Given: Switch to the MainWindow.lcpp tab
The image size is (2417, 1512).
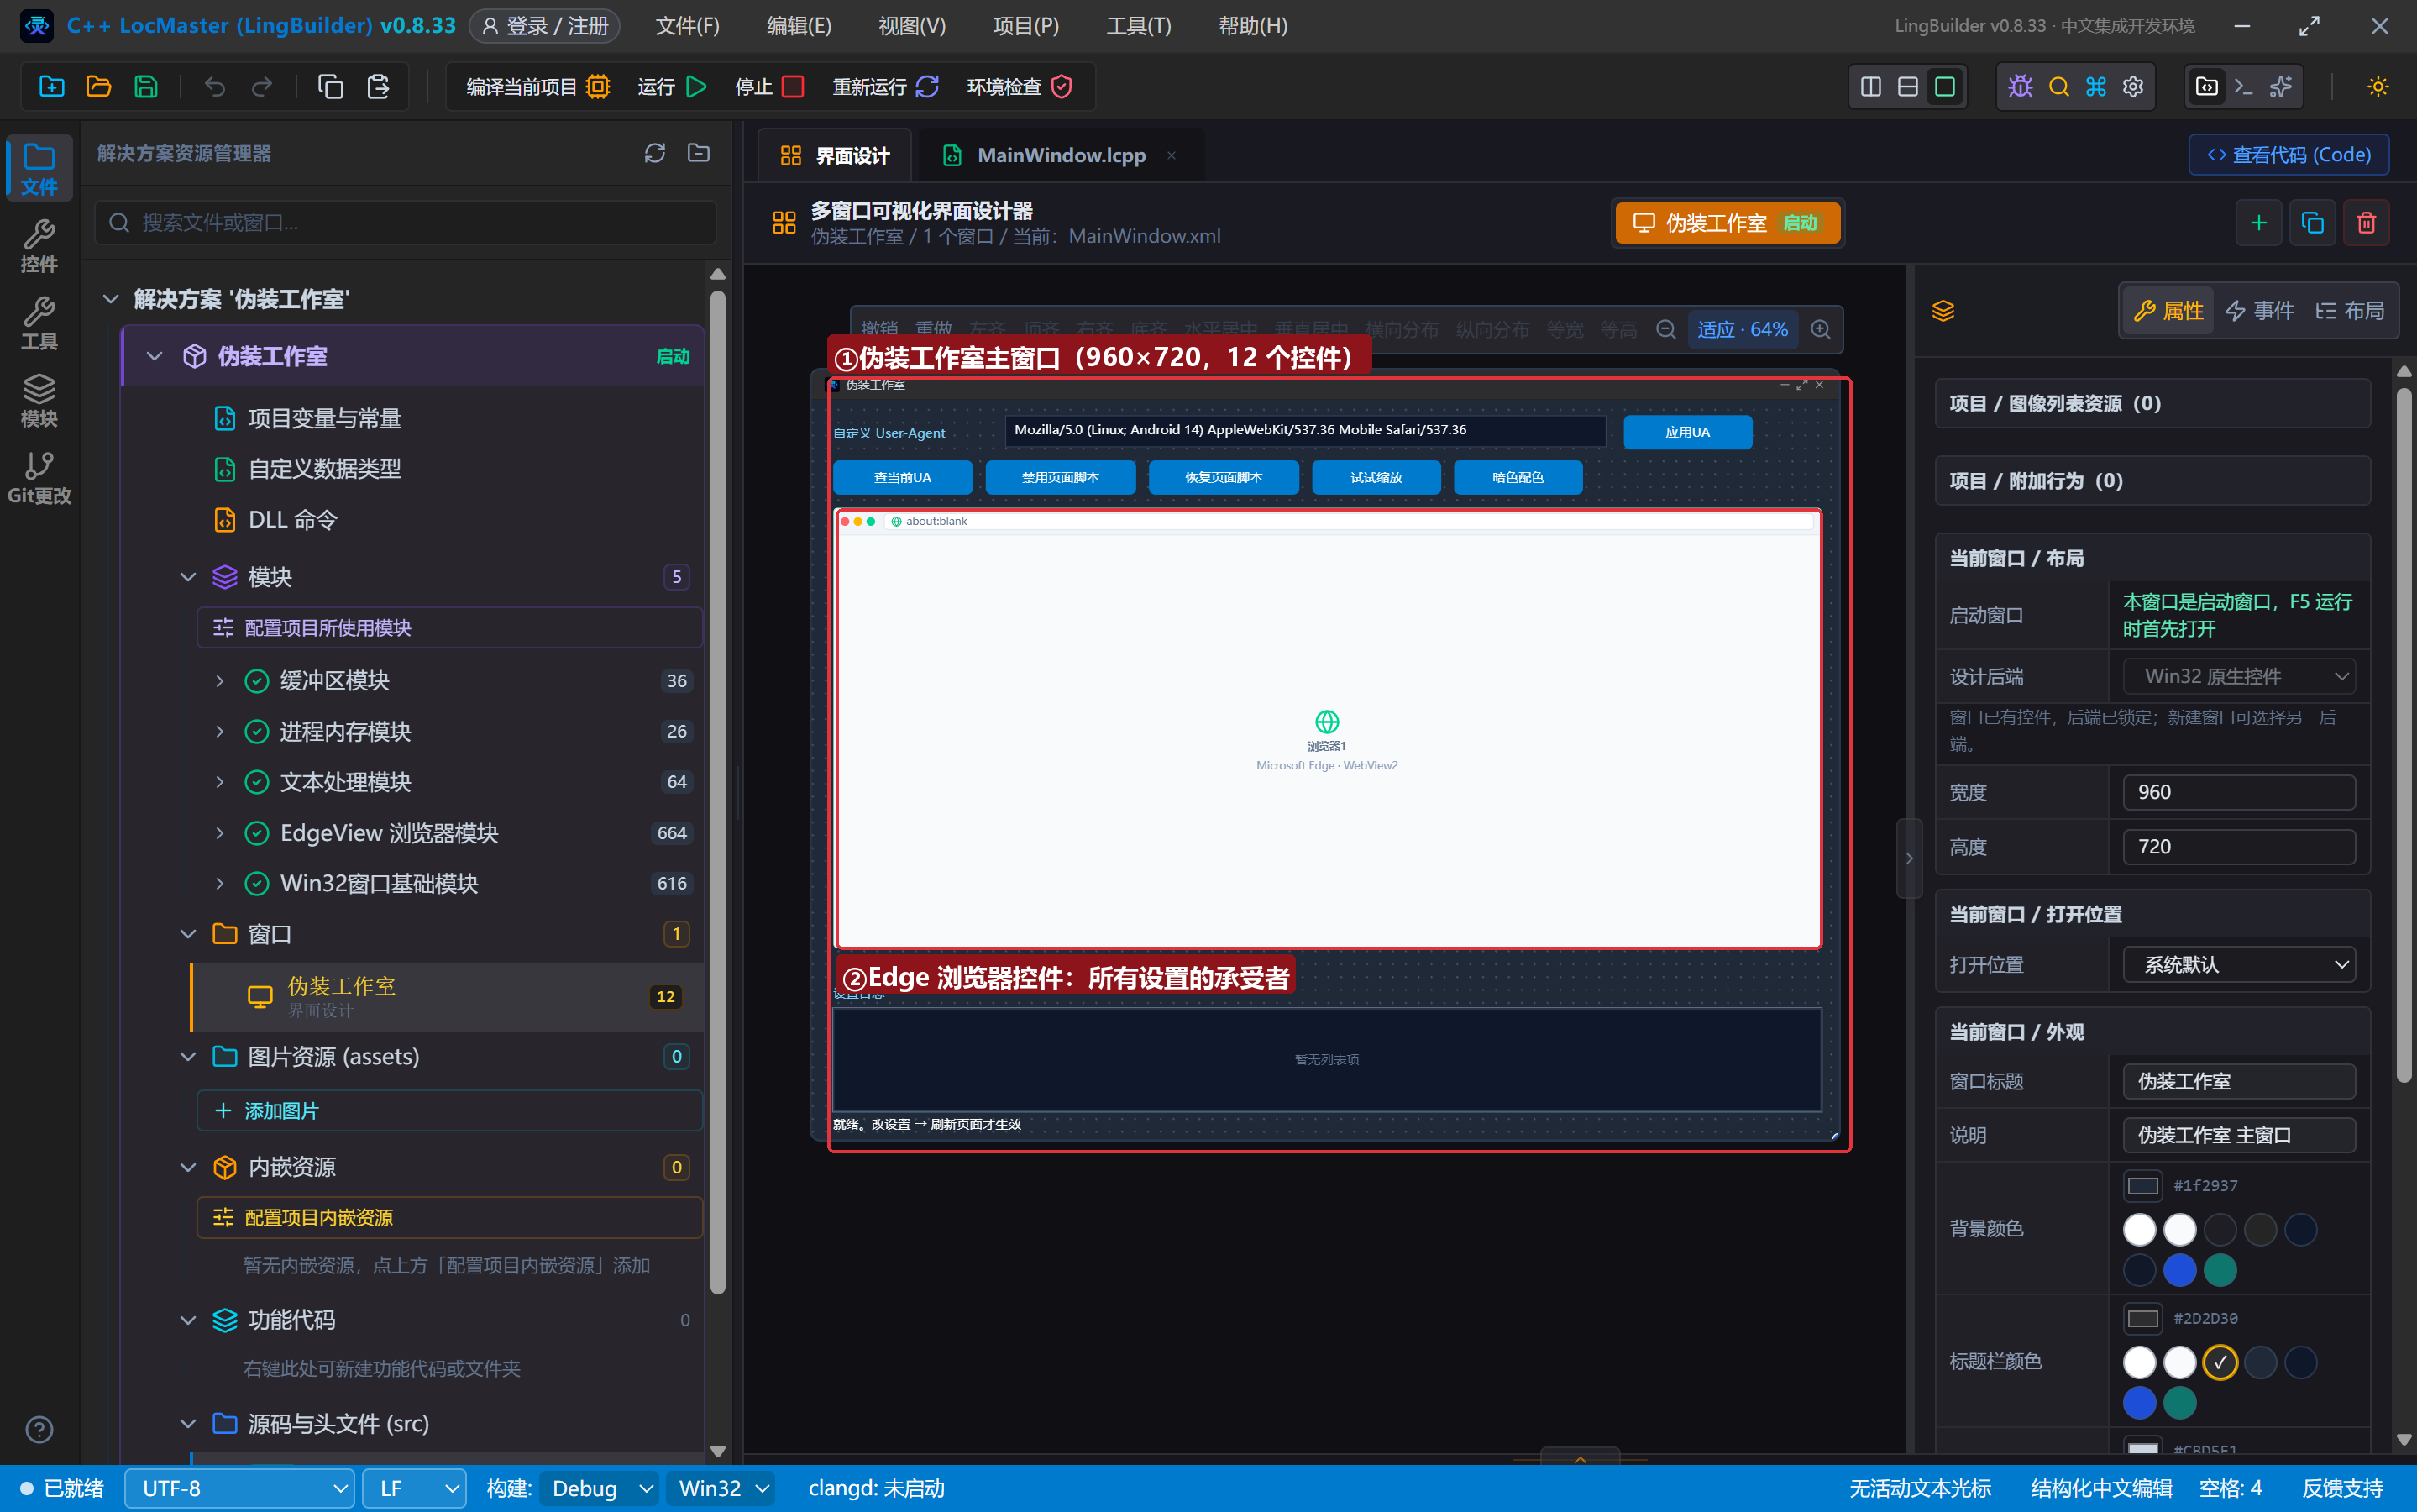Looking at the screenshot, I should (1060, 155).
